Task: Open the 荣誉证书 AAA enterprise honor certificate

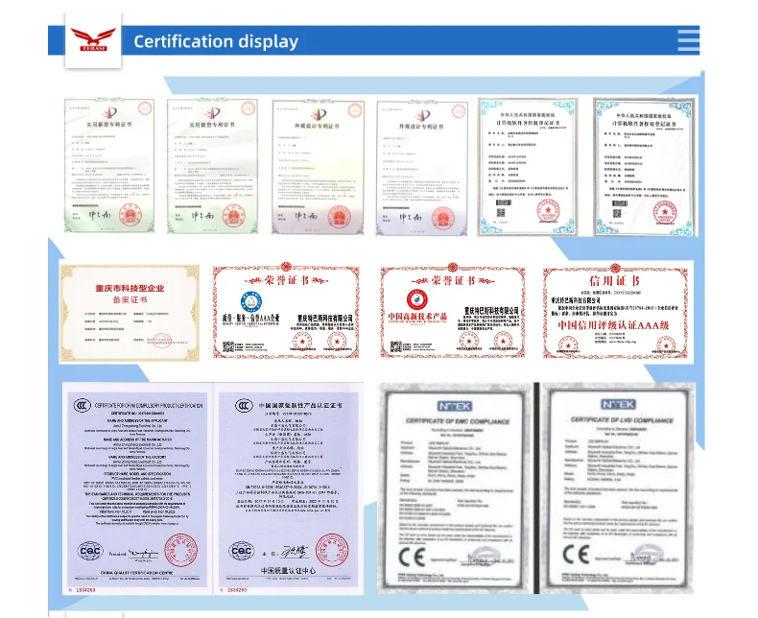Action: (286, 312)
